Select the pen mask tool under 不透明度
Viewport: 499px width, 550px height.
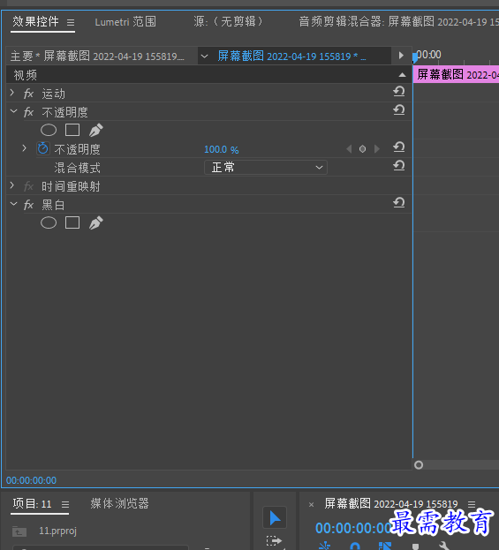tap(95, 130)
